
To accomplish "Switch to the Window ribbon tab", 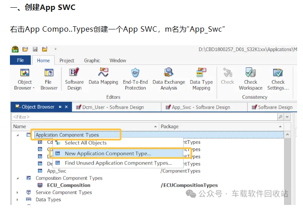I will [118, 61].
